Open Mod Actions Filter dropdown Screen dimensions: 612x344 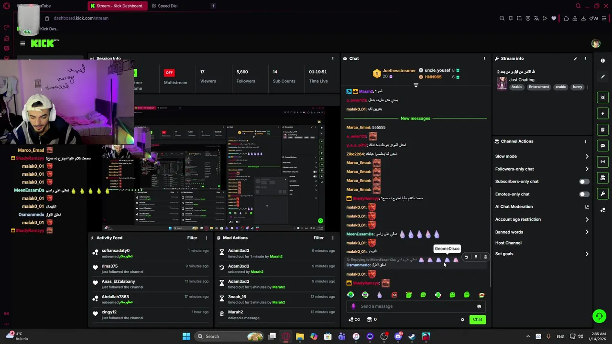click(x=319, y=238)
